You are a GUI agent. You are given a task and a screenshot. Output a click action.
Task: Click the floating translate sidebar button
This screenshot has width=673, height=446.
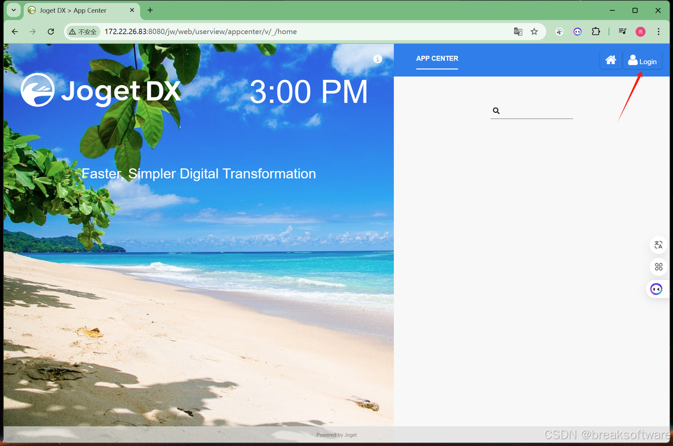pyautogui.click(x=658, y=245)
